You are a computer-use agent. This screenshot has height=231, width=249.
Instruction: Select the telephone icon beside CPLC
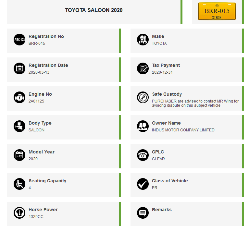pos(143,155)
